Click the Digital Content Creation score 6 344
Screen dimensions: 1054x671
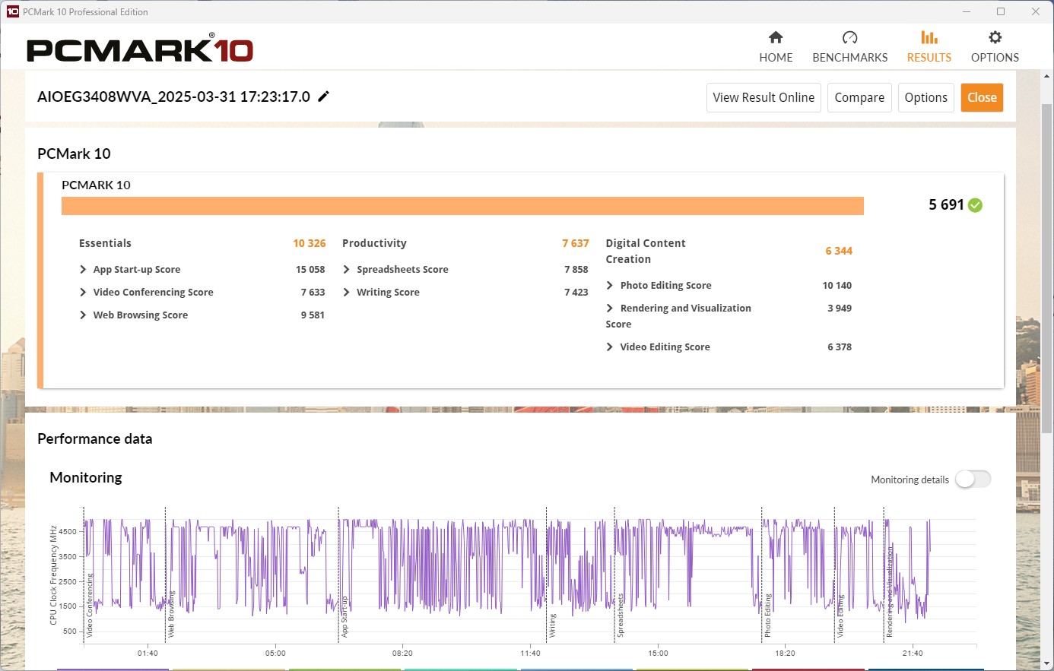coord(839,251)
